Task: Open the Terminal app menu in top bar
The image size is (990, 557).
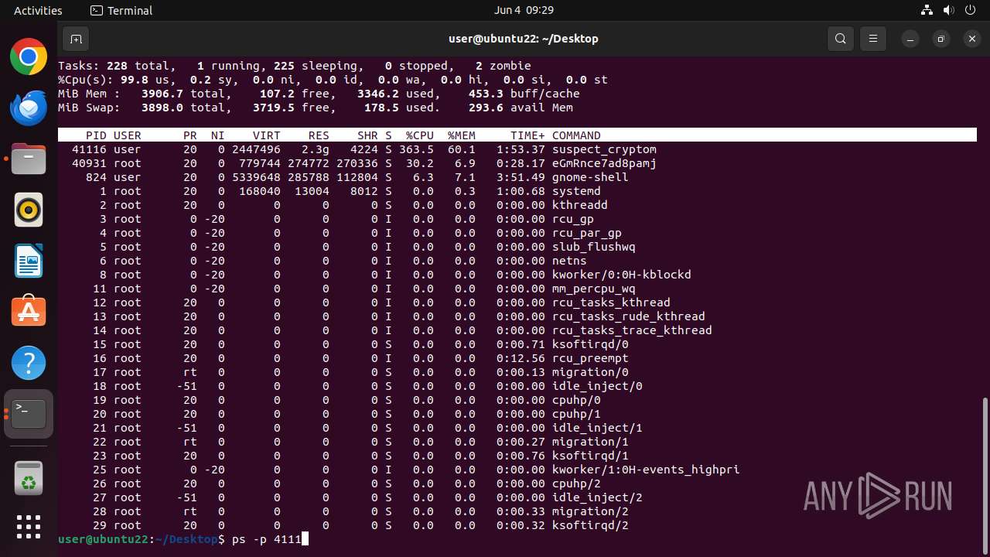Action: click(x=121, y=11)
